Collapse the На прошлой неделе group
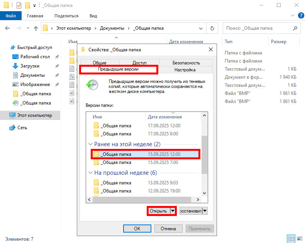Screen dimensions: 305x243 [x=91, y=173]
